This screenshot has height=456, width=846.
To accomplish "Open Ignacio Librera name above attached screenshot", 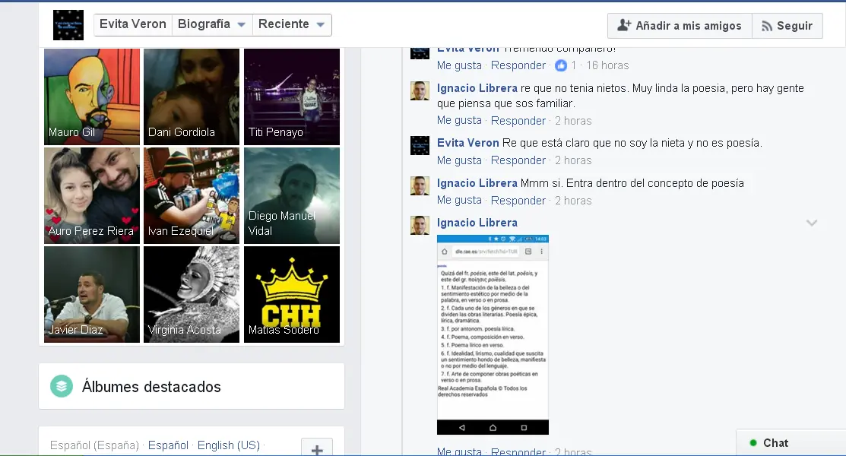I will pyautogui.click(x=477, y=223).
